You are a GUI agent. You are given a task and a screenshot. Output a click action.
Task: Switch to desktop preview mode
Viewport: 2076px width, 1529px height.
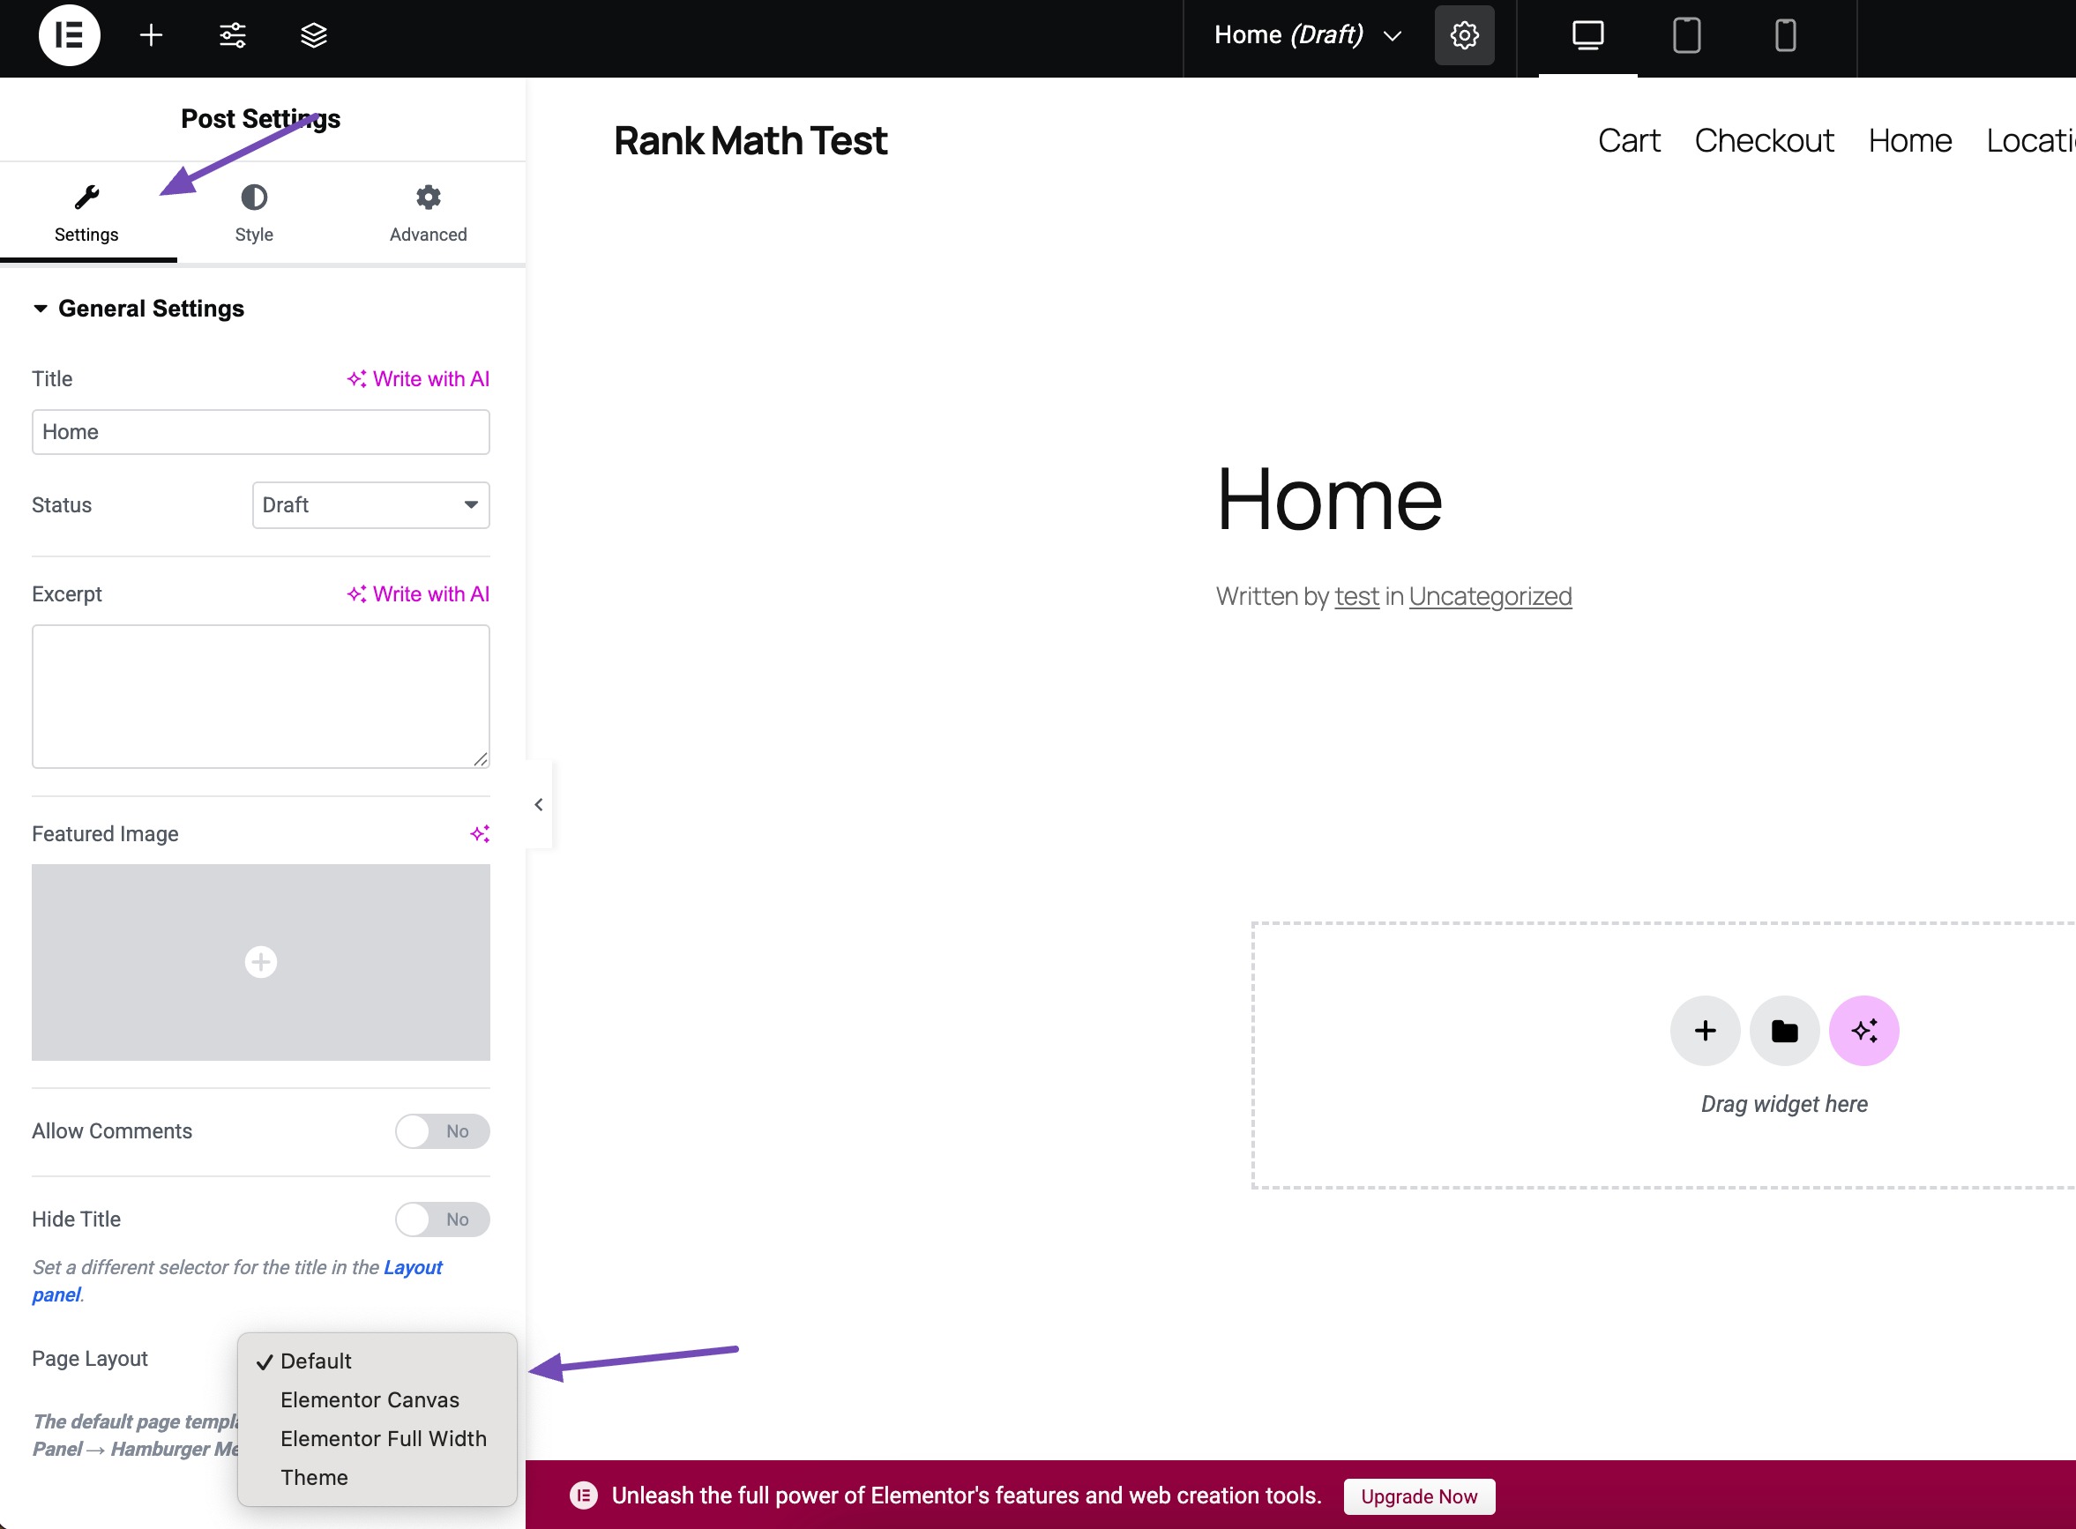click(1587, 35)
